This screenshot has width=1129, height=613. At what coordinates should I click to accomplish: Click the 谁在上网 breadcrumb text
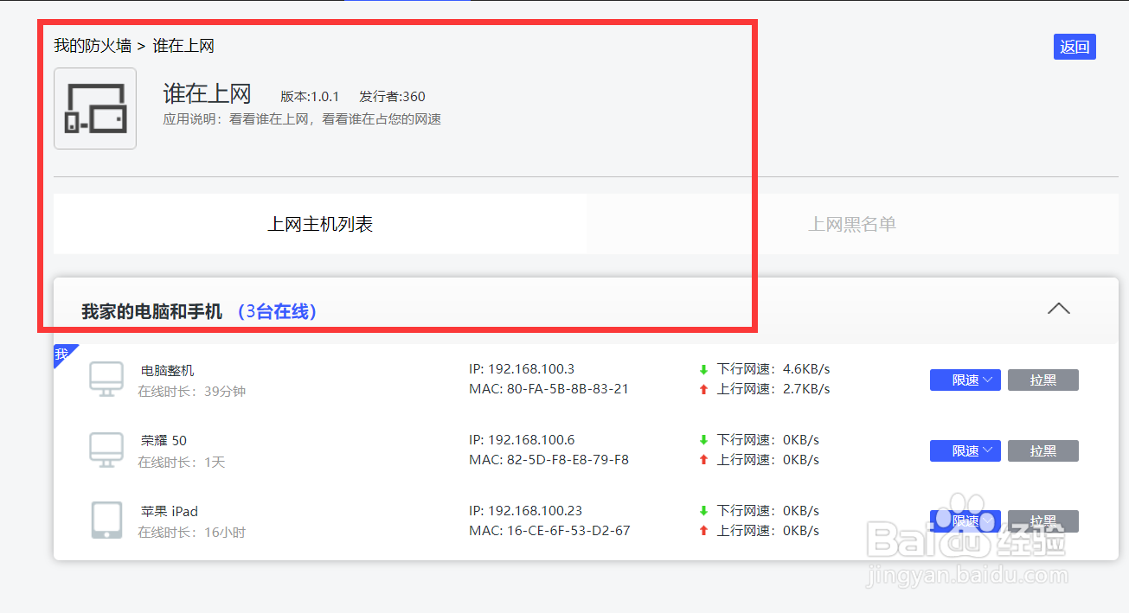[x=183, y=46]
